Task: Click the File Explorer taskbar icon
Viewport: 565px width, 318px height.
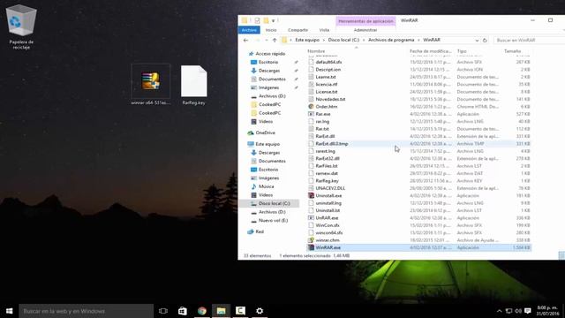Action: (x=222, y=311)
